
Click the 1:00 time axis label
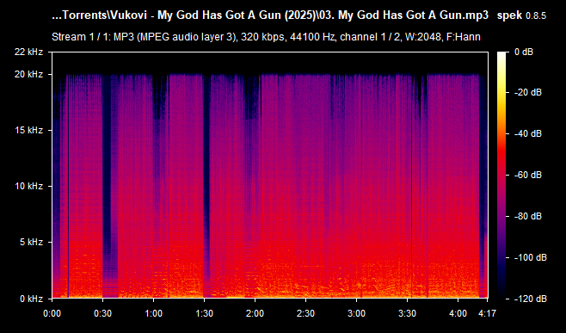[153, 313]
